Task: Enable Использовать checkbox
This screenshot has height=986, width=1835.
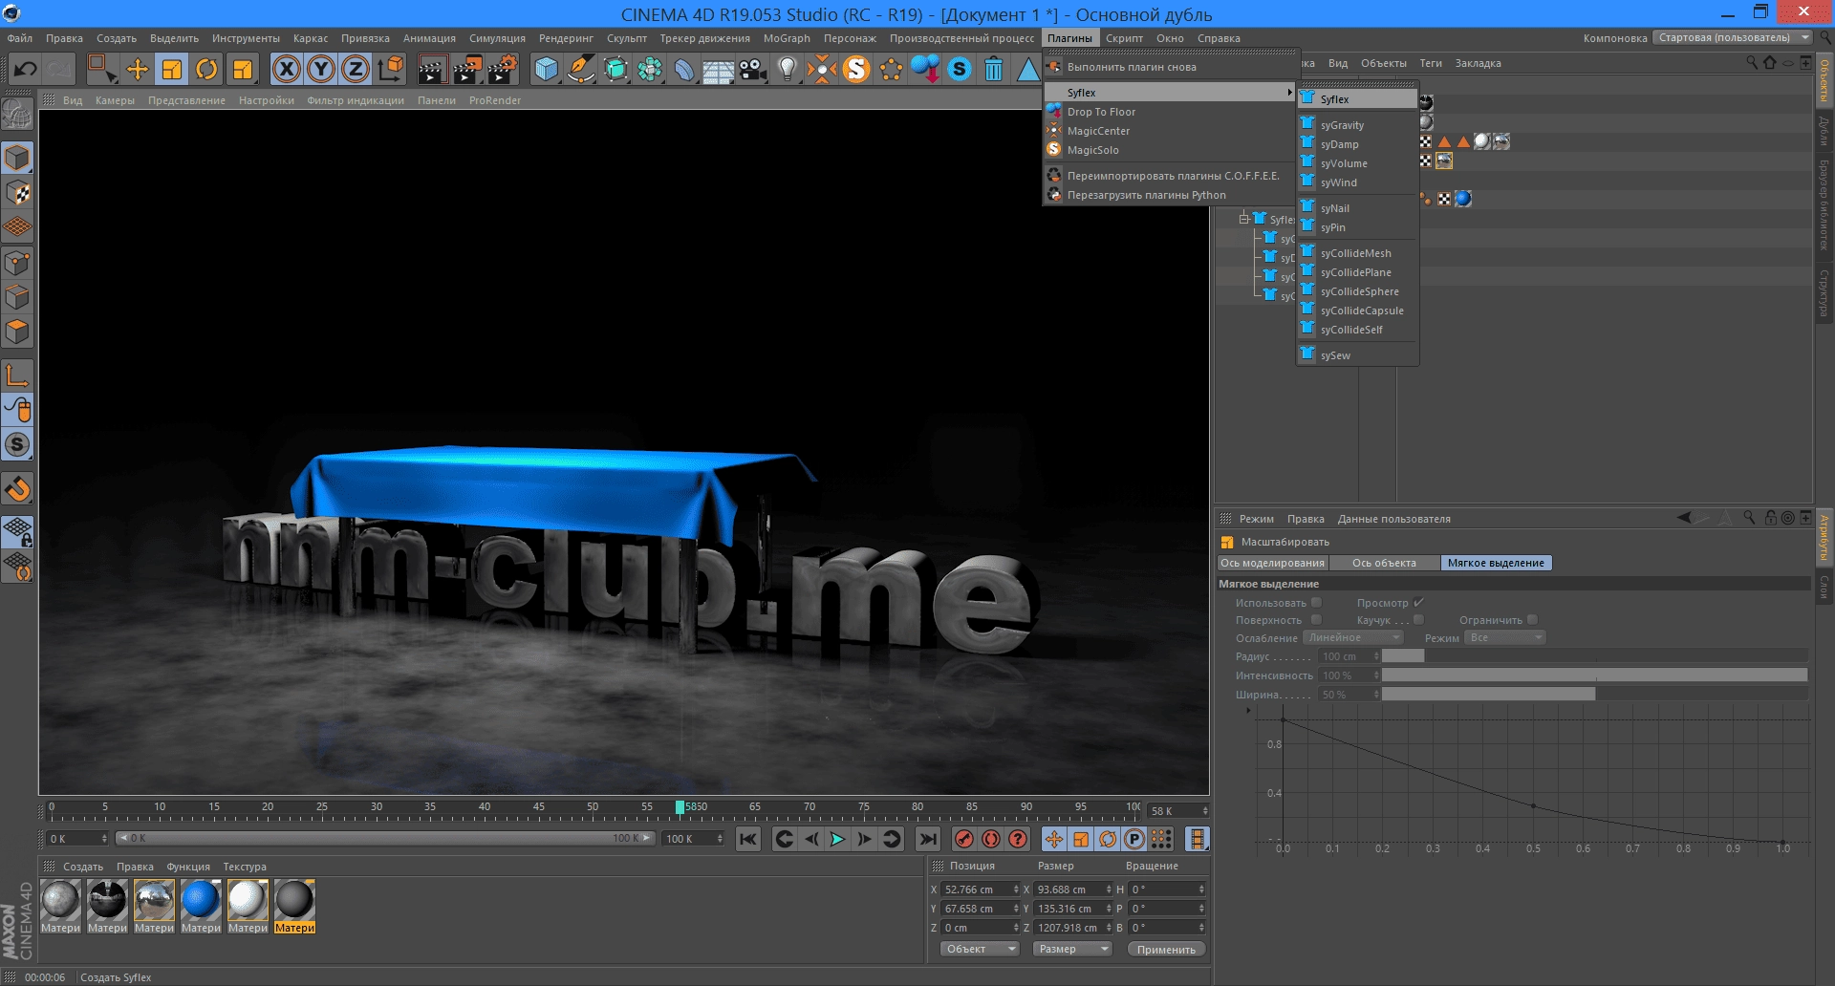Action: coord(1316,603)
